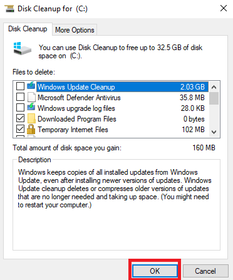Click the Windows upgrade log files icon
This screenshot has height=280, width=233.
[31, 107]
